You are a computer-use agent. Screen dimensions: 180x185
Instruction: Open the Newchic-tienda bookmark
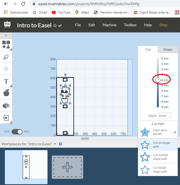[x=111, y=12]
